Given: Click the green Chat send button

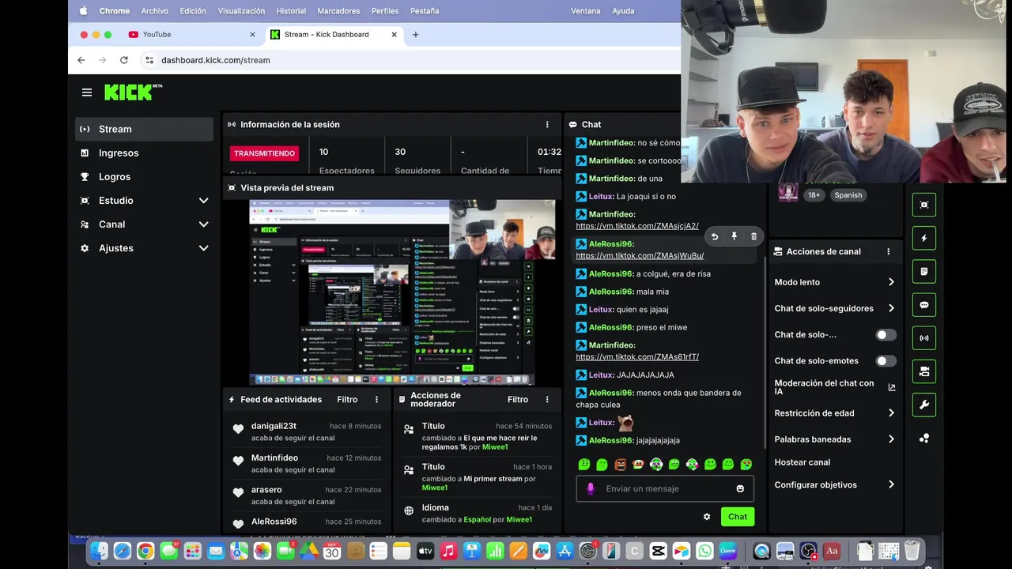Looking at the screenshot, I should 738,517.
